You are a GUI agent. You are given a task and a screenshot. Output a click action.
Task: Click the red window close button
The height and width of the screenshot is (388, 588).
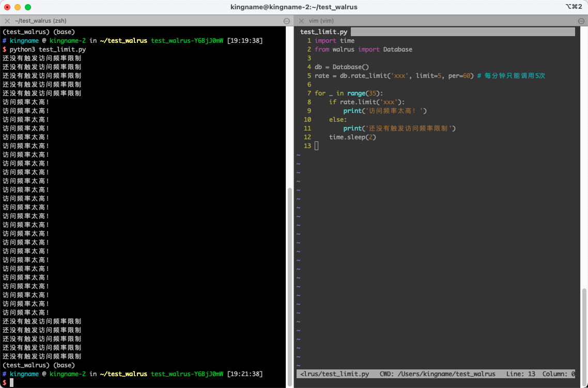(x=7, y=7)
